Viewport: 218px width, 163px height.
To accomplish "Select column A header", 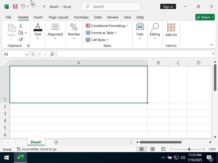I will point(78,63).
